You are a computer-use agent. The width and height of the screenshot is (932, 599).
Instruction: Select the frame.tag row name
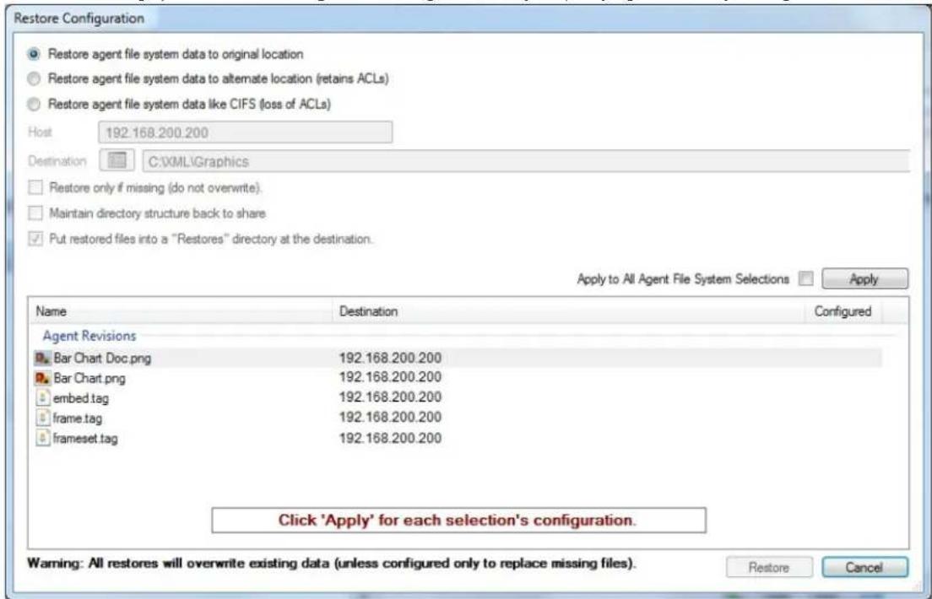78,418
